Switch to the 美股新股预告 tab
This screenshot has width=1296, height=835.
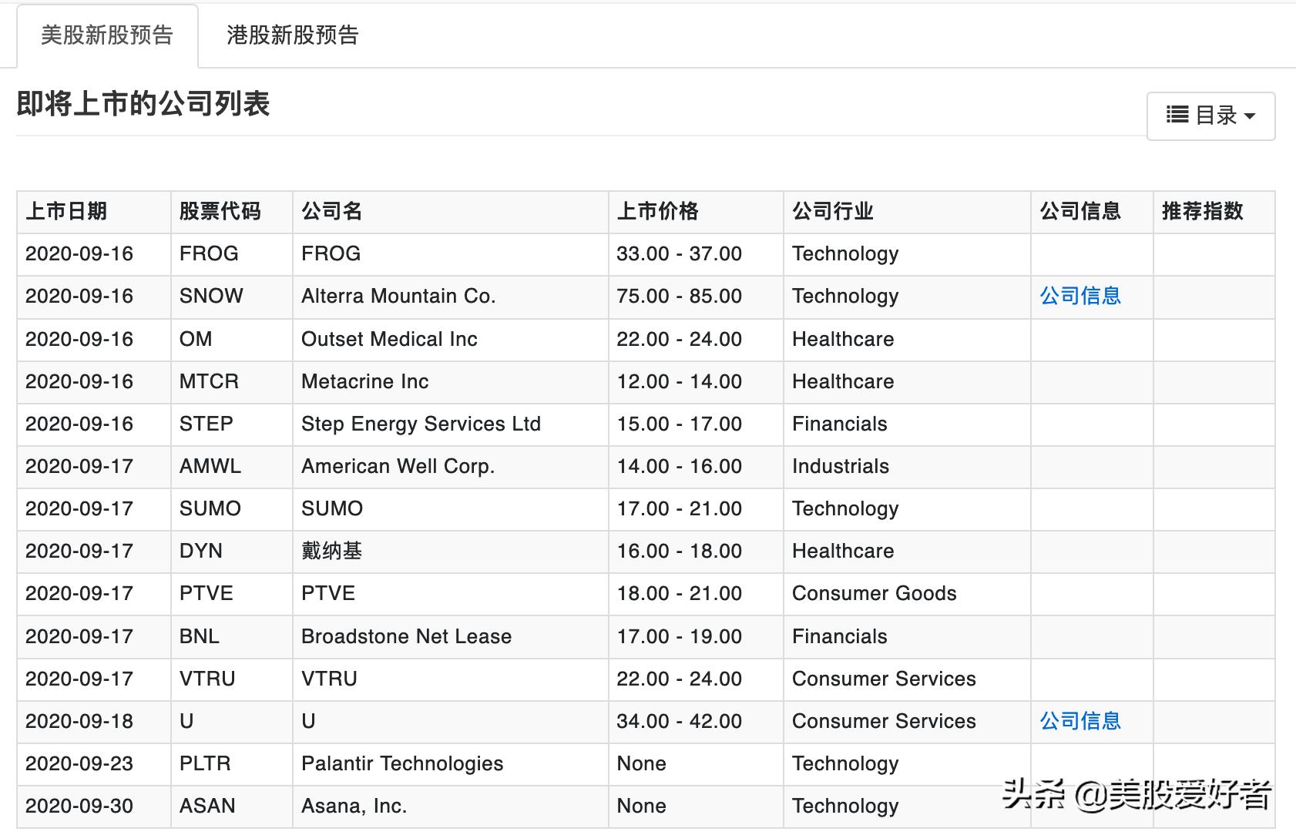107,35
